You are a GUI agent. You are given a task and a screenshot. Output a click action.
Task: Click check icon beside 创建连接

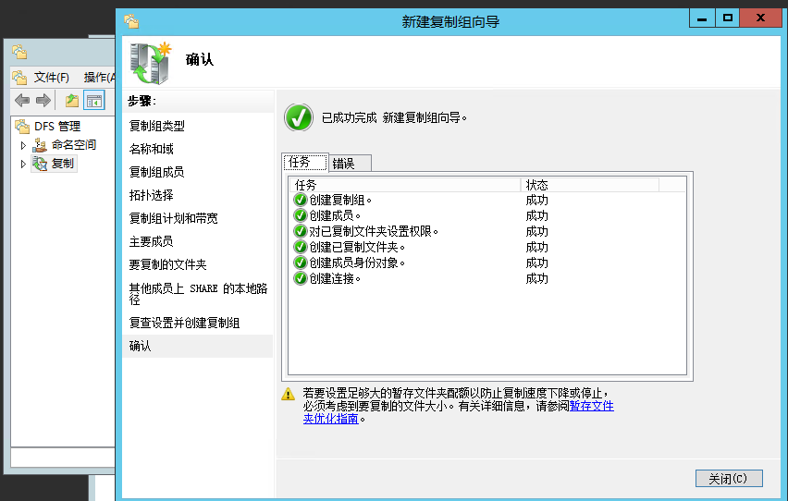[x=300, y=278]
